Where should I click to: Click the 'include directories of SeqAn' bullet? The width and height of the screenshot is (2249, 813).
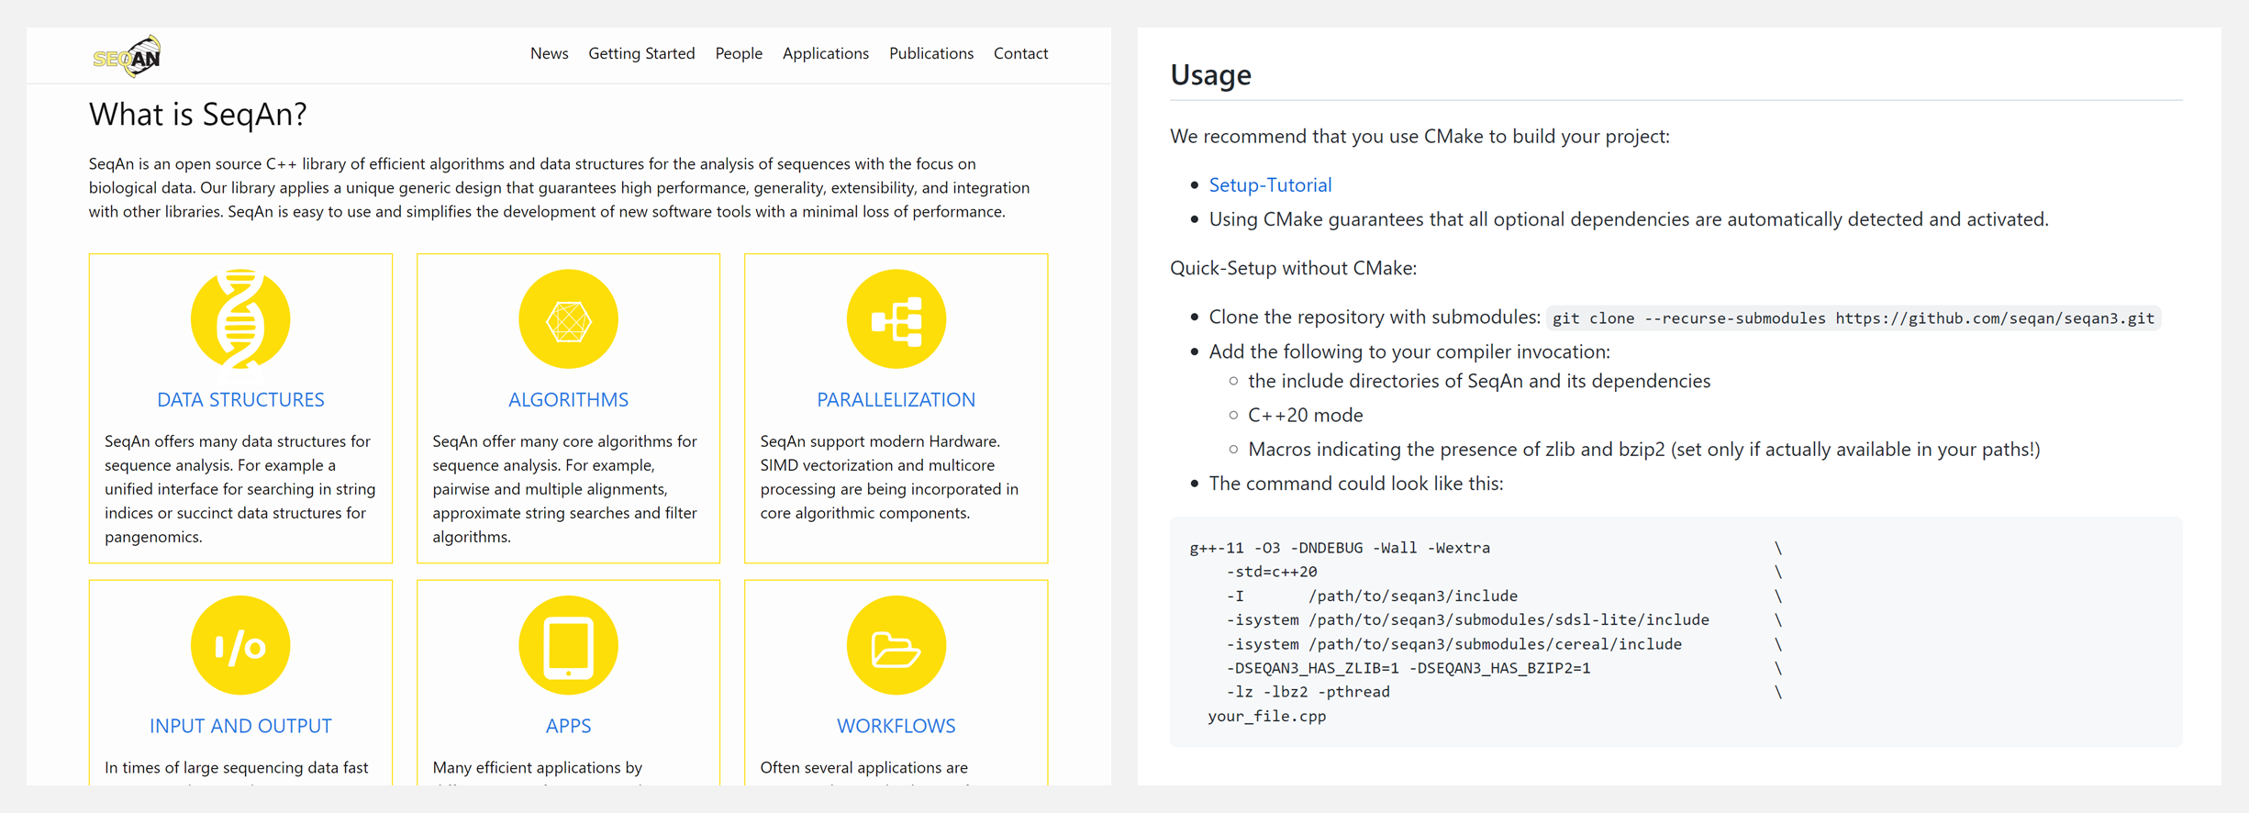pyautogui.click(x=1478, y=381)
